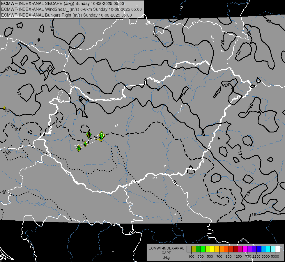Click the CAPE word in legend box
The width and height of the screenshot is (285, 262).
[x=166, y=253]
